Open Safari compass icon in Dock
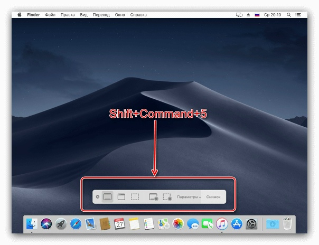 click(x=76, y=224)
